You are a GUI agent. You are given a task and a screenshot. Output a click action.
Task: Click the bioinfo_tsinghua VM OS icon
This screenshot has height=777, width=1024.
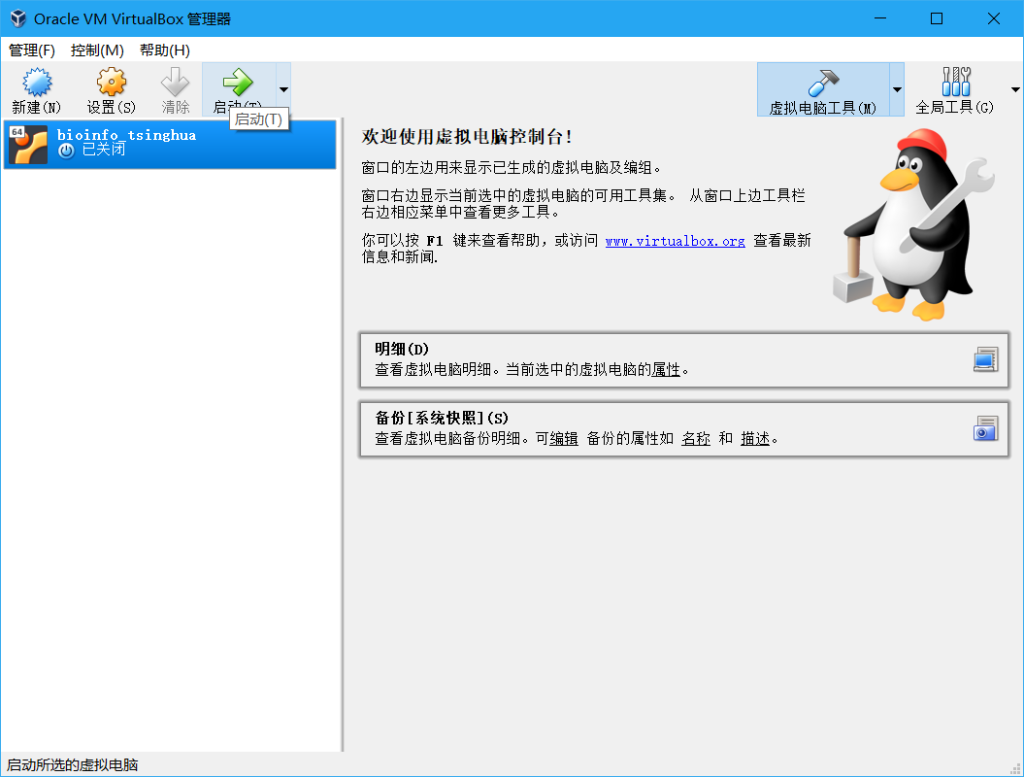pos(28,144)
